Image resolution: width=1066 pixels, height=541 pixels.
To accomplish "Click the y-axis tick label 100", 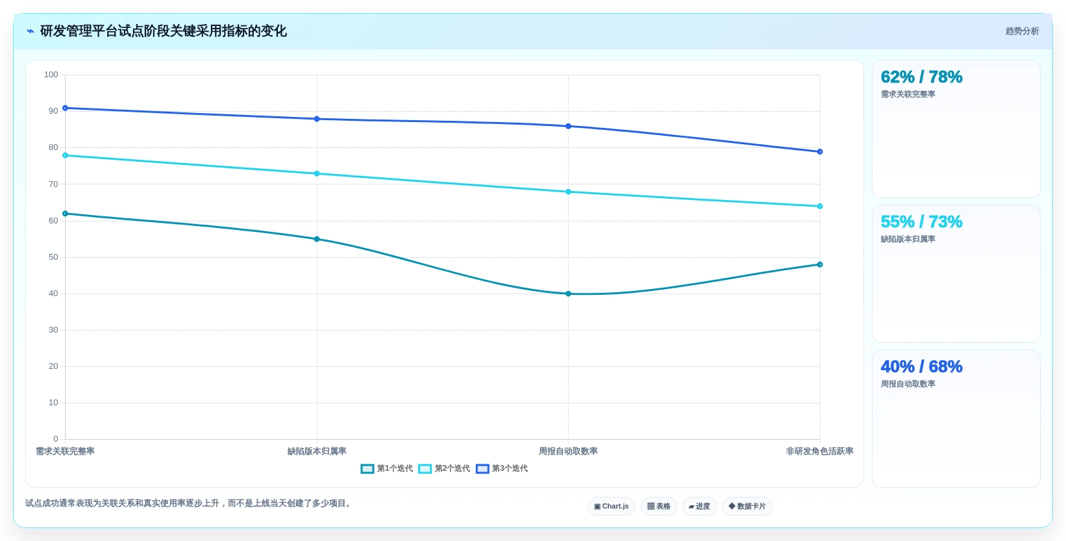I will click(51, 75).
